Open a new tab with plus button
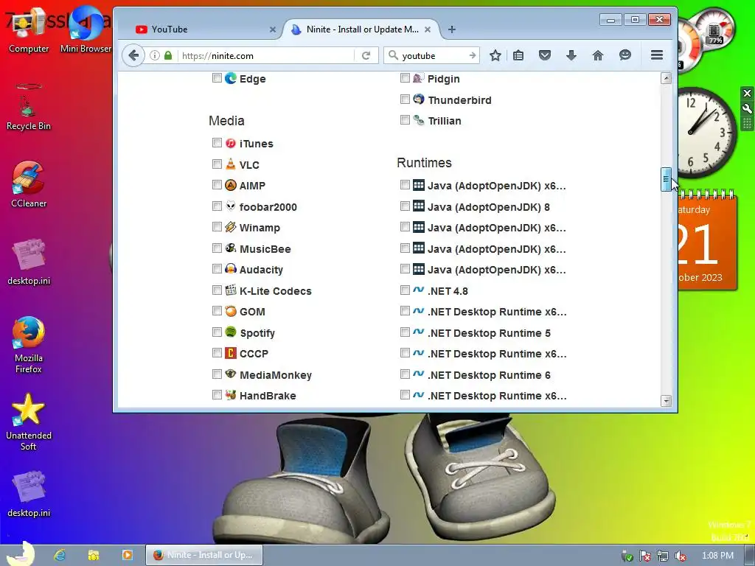Image resolution: width=755 pixels, height=566 pixels. (452, 29)
